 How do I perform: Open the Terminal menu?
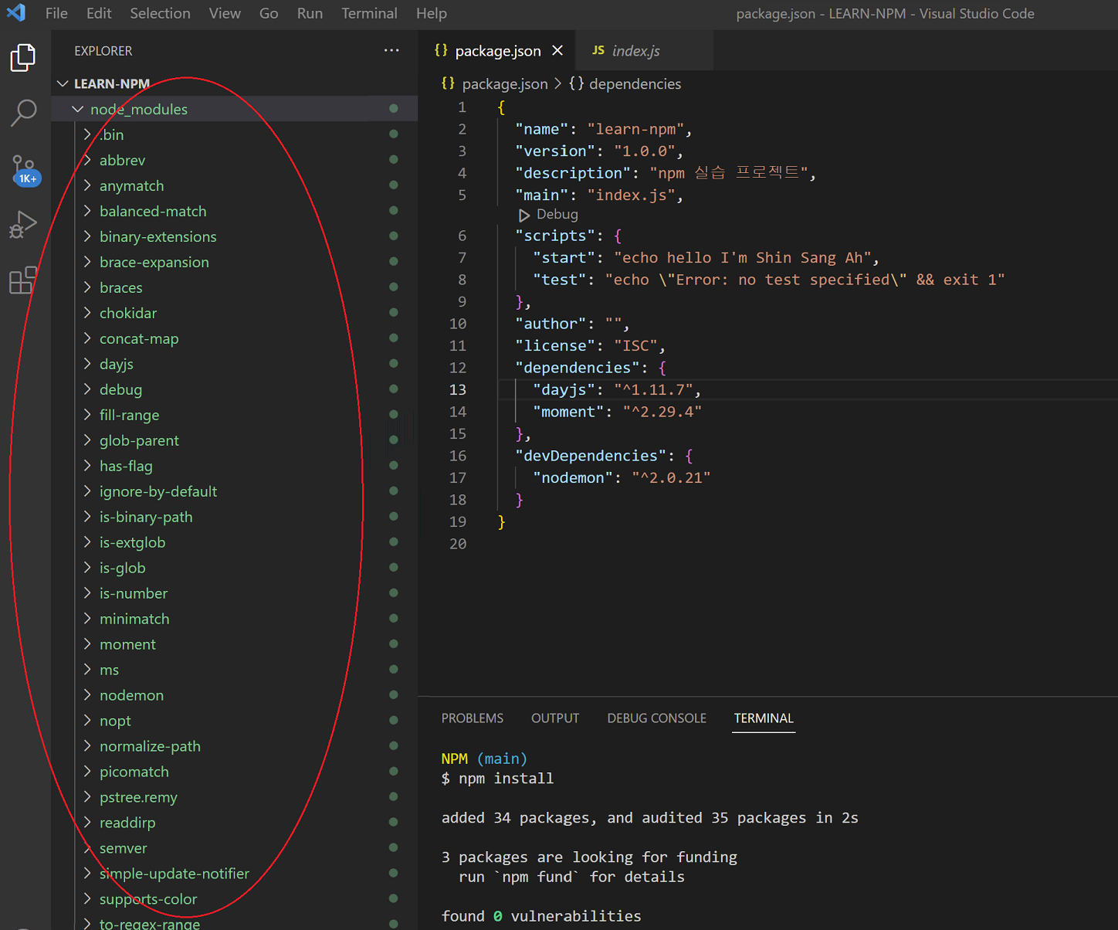369,13
